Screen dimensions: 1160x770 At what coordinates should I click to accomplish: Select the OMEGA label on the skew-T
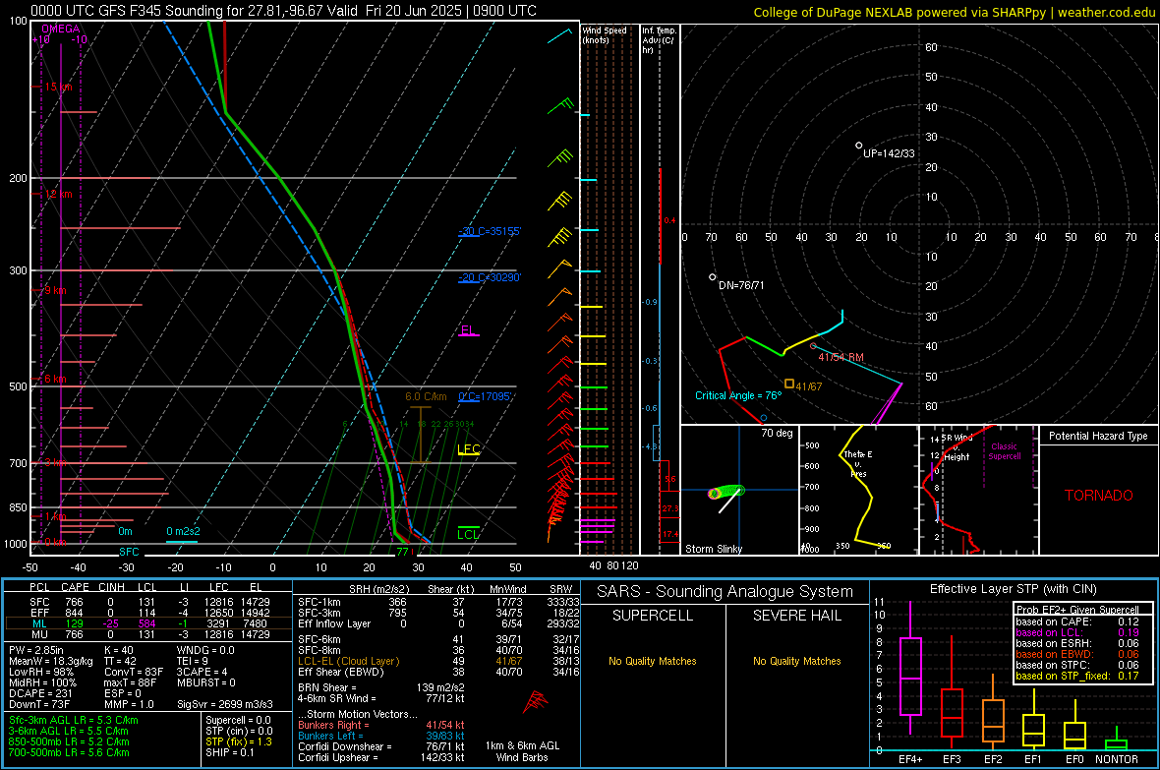pos(61,29)
